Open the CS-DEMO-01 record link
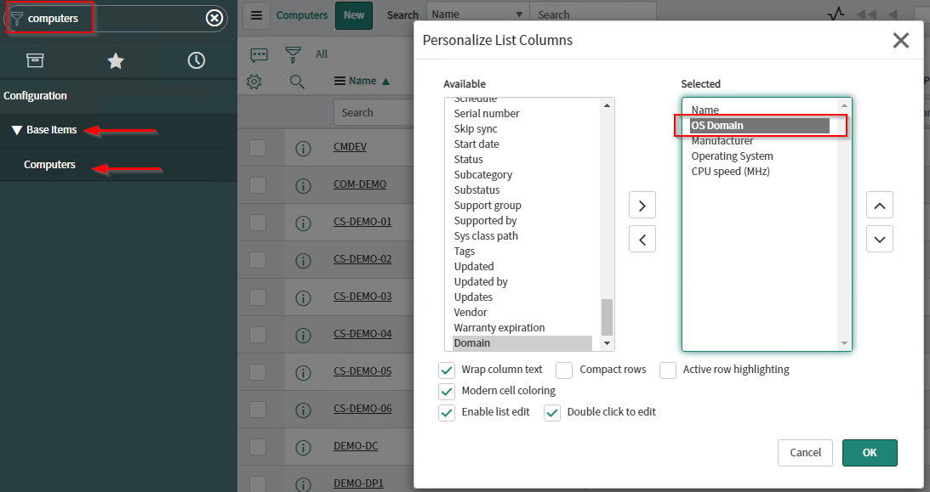 pos(362,222)
